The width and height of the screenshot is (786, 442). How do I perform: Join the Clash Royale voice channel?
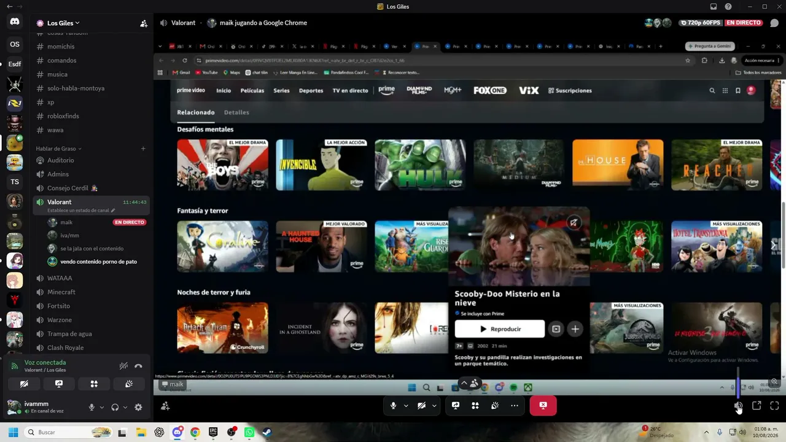92,347
